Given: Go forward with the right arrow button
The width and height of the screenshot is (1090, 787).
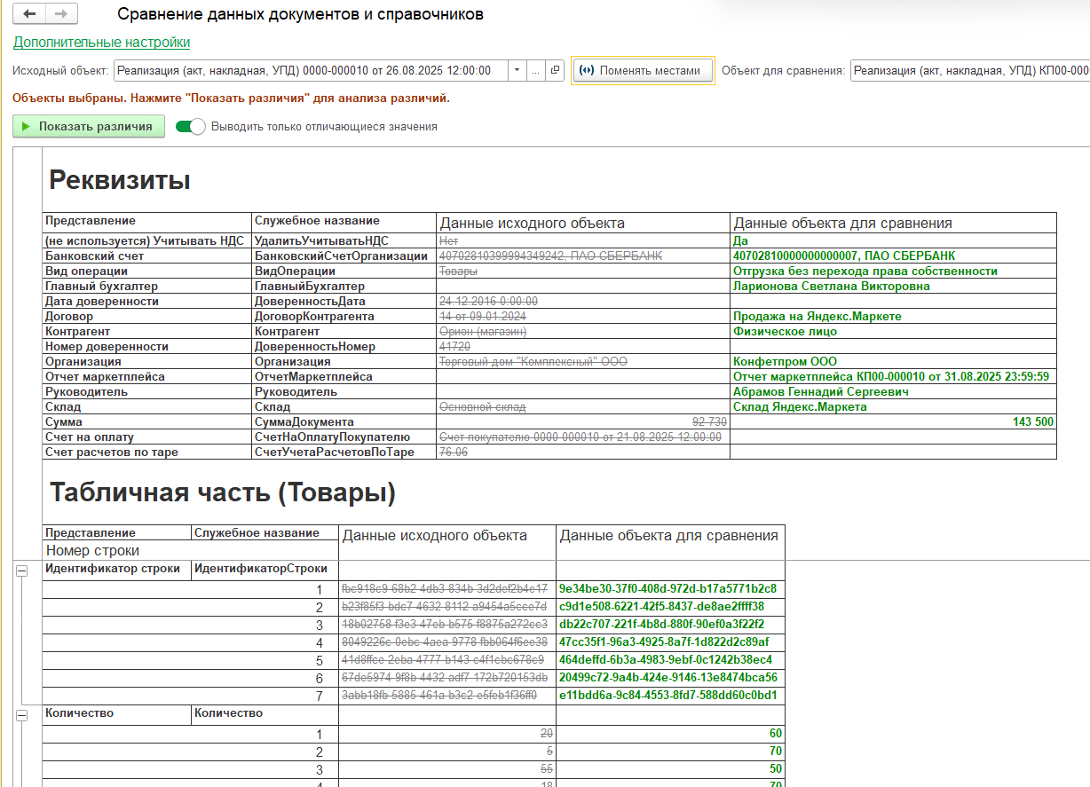Looking at the screenshot, I should click(60, 14).
